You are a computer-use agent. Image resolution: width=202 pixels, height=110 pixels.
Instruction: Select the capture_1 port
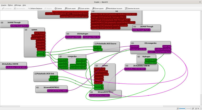[41, 52]
